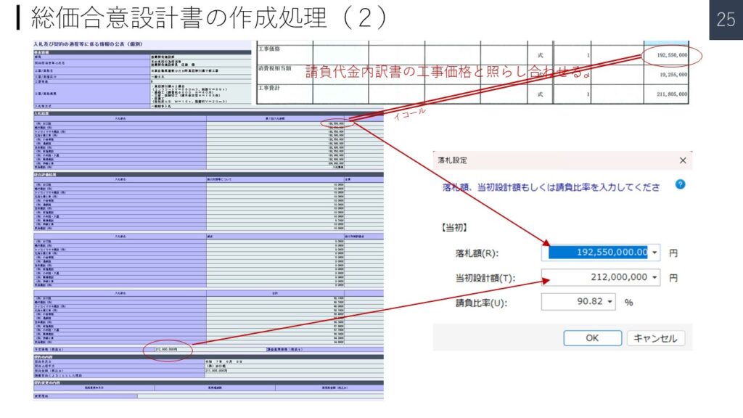Click the red 請負代金内訳書 annotation text

click(446, 73)
